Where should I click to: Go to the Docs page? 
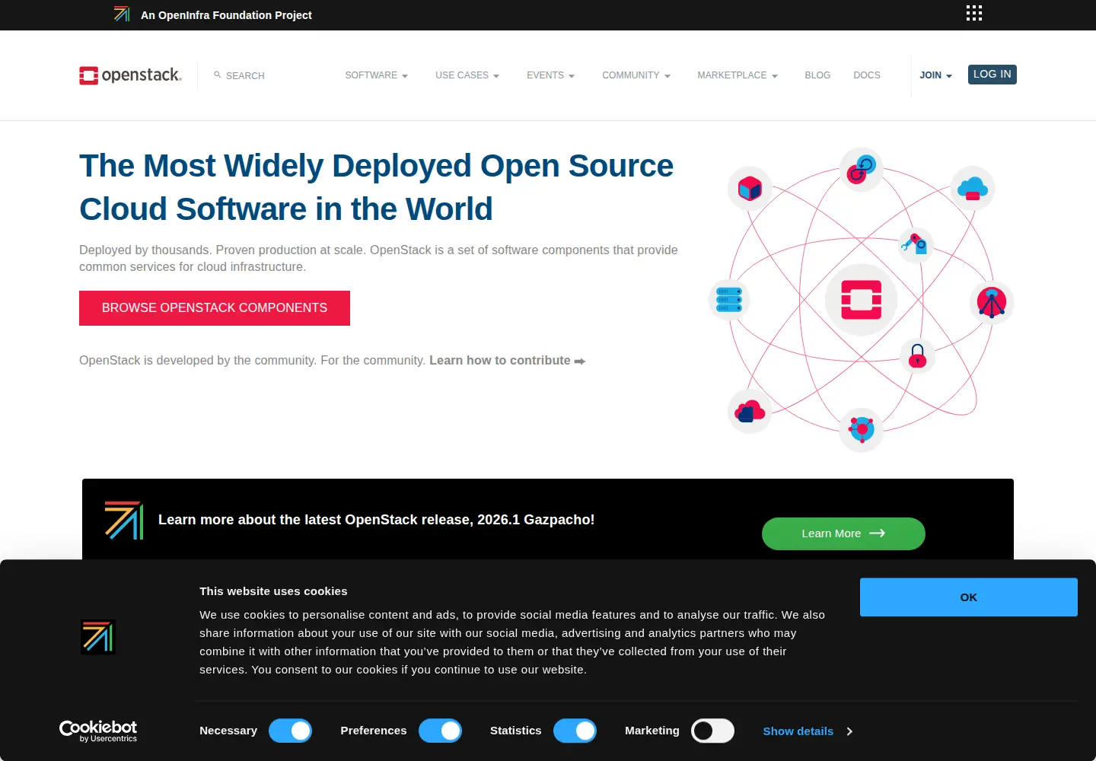[867, 75]
